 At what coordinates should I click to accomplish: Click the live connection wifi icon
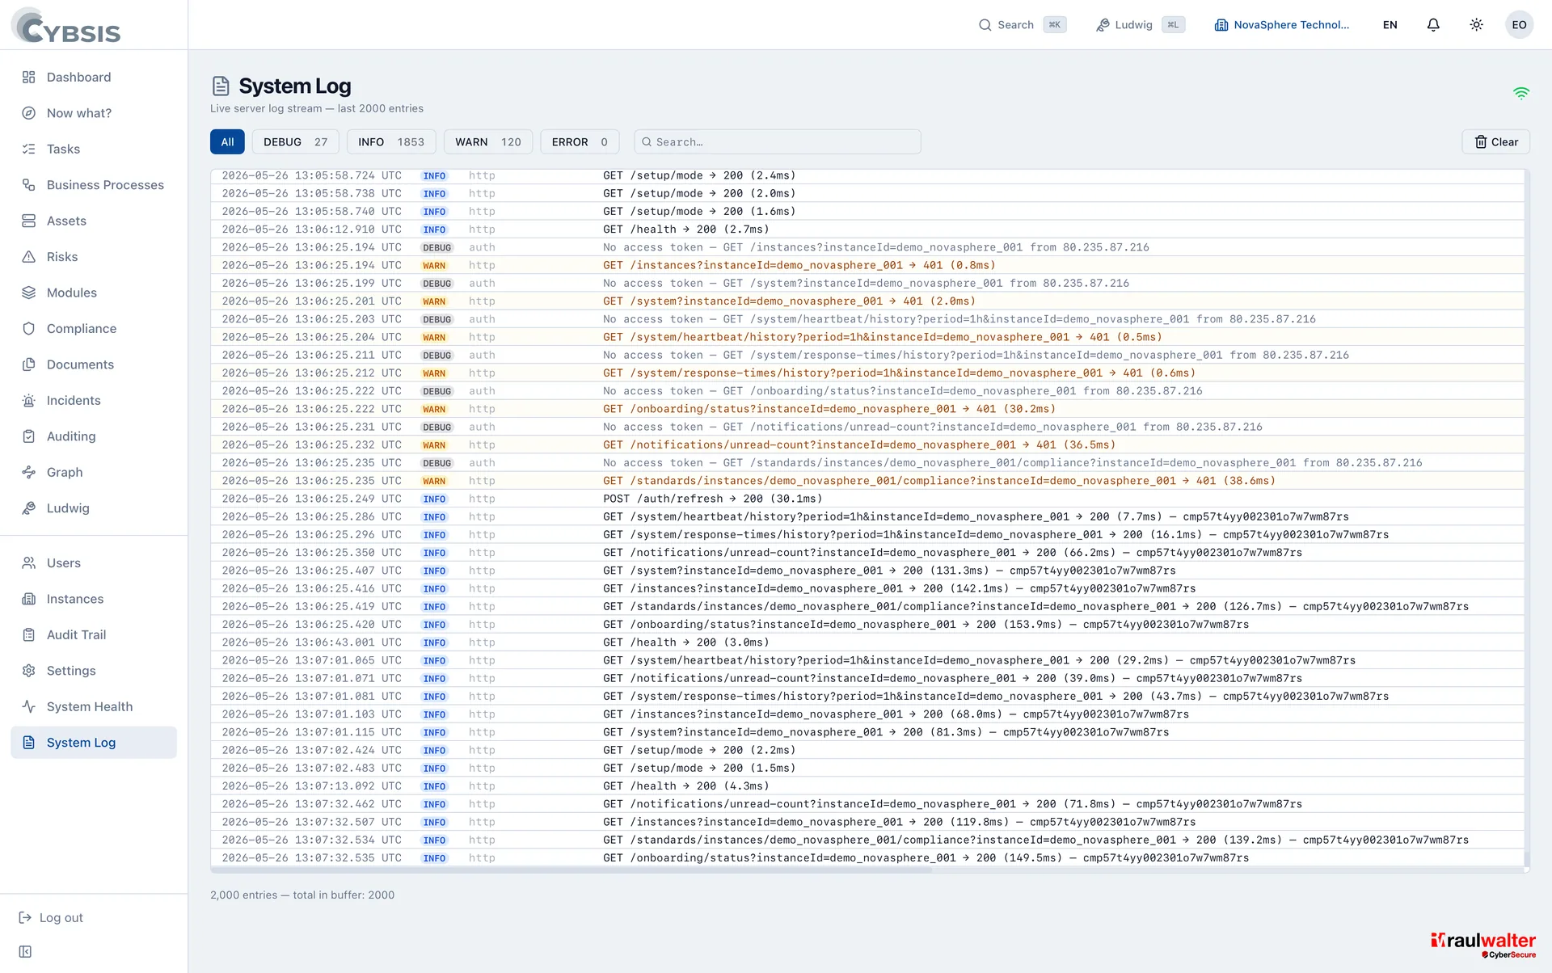1521,93
